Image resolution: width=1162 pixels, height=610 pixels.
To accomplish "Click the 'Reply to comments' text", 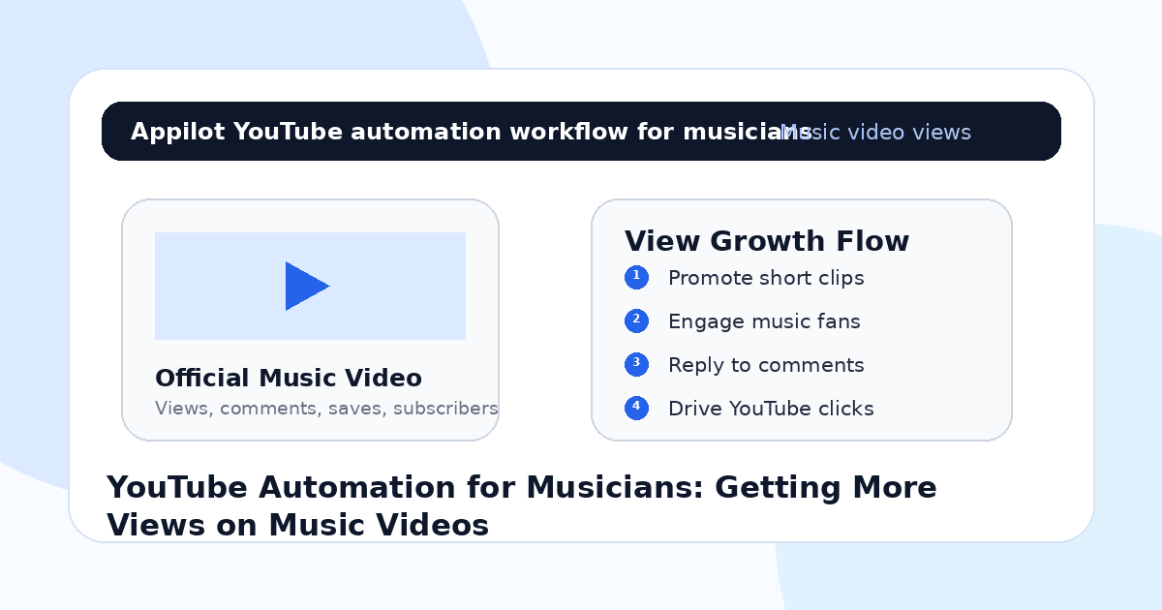I will pyautogui.click(x=766, y=365).
